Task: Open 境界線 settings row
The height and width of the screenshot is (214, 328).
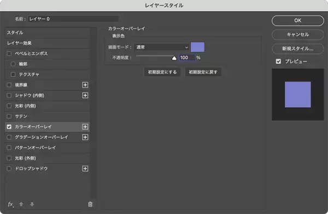Action: 47,85
